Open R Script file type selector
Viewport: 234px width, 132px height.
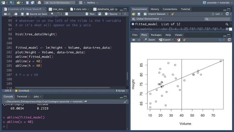[122, 91]
